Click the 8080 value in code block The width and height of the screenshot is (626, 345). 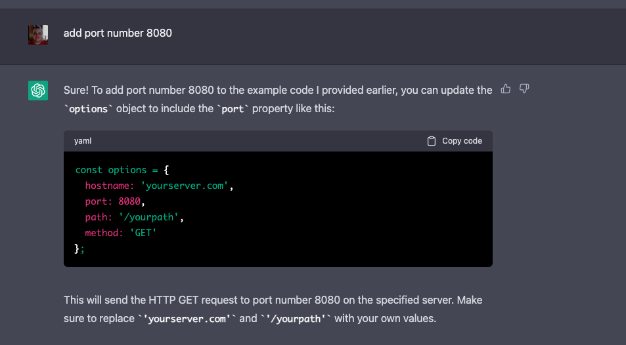[129, 201]
